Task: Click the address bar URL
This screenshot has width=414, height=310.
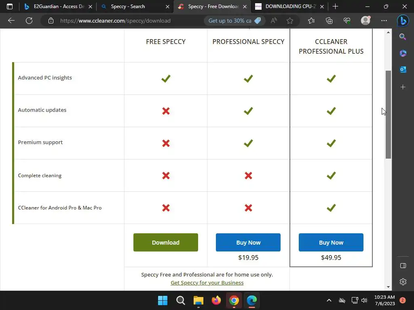Action: point(115,21)
